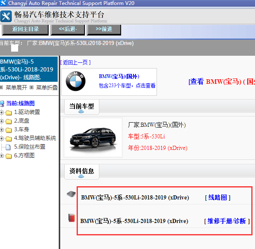Expand the 6.方框图 tree node
The width and height of the screenshot is (255, 249).
[2, 156]
